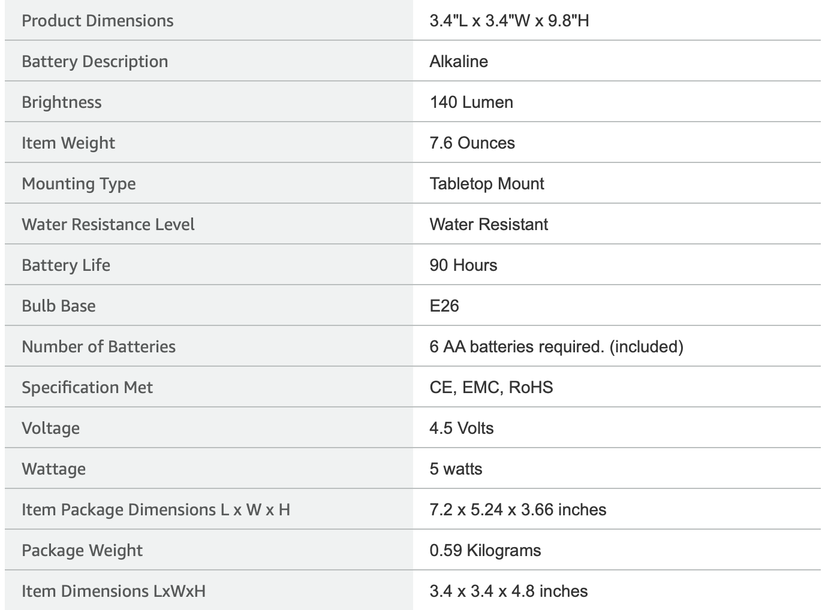
Task: Select the 90 Hours battery life value
Action: pyautogui.click(x=463, y=265)
